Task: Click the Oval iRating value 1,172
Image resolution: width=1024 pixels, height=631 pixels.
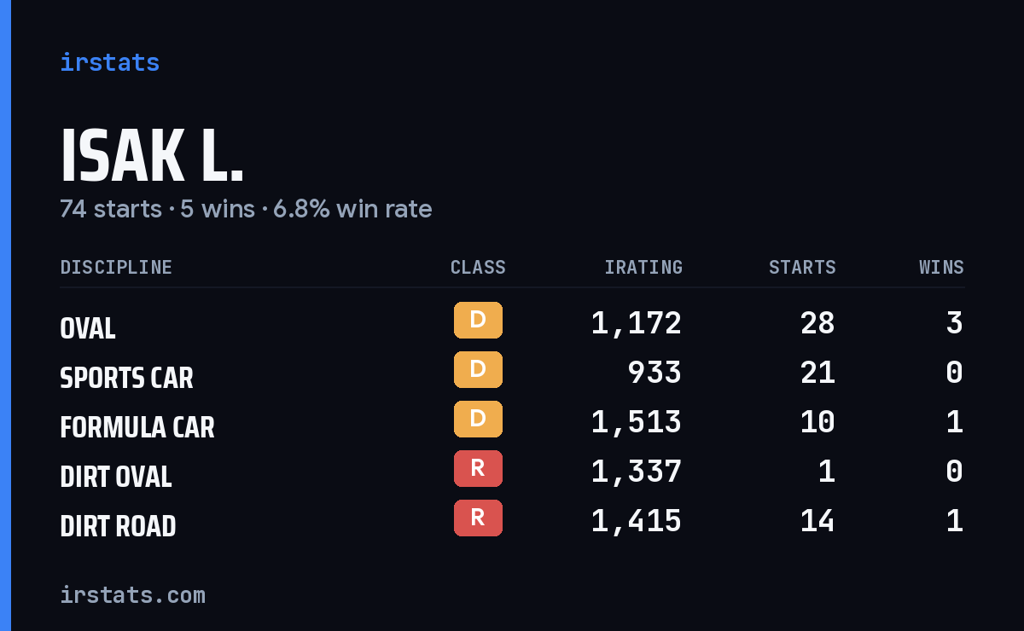Action: pyautogui.click(x=637, y=323)
